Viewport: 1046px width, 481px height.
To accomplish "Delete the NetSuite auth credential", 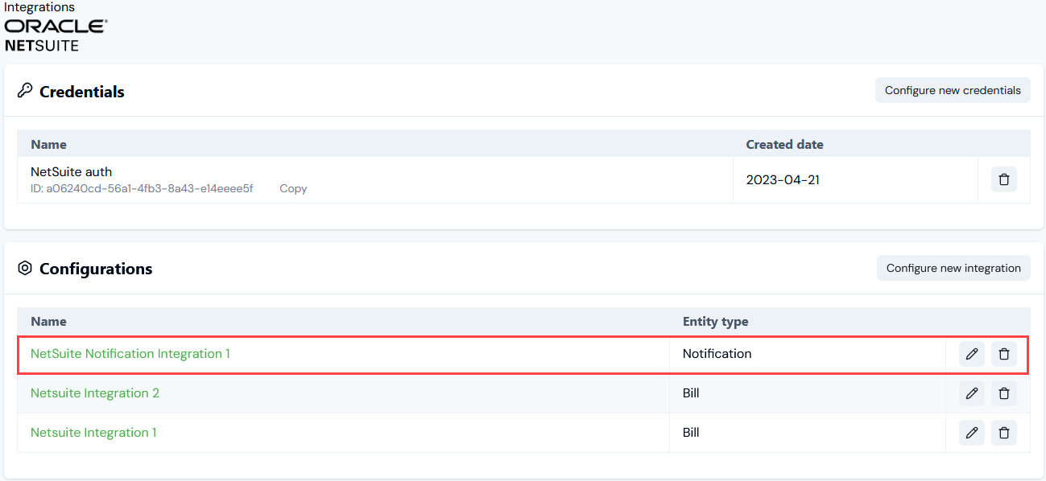I will [x=1003, y=179].
